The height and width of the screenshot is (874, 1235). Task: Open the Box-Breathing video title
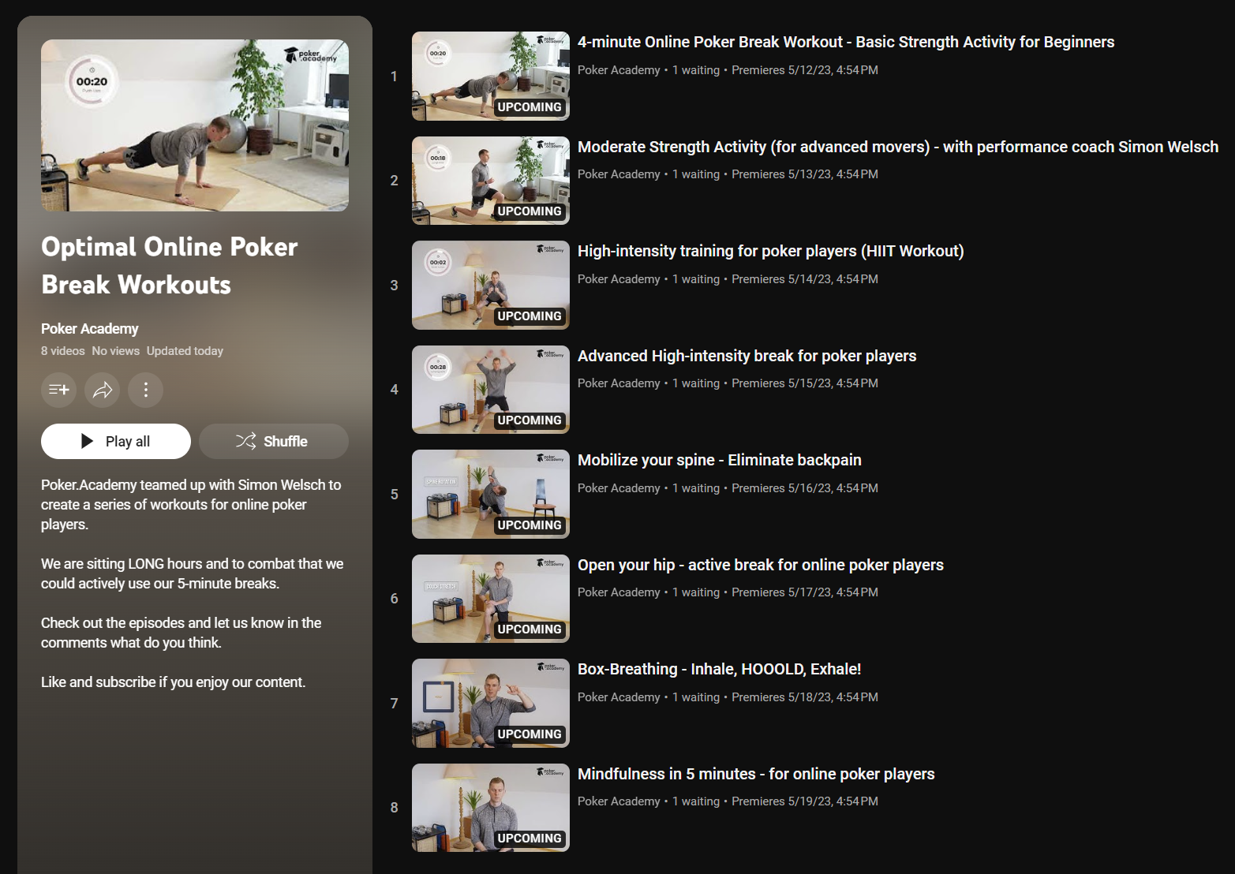pyautogui.click(x=719, y=670)
